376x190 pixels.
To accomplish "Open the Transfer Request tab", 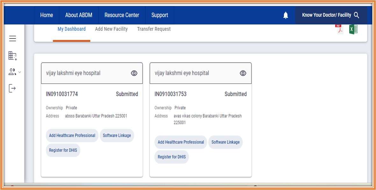I will click(x=154, y=29).
